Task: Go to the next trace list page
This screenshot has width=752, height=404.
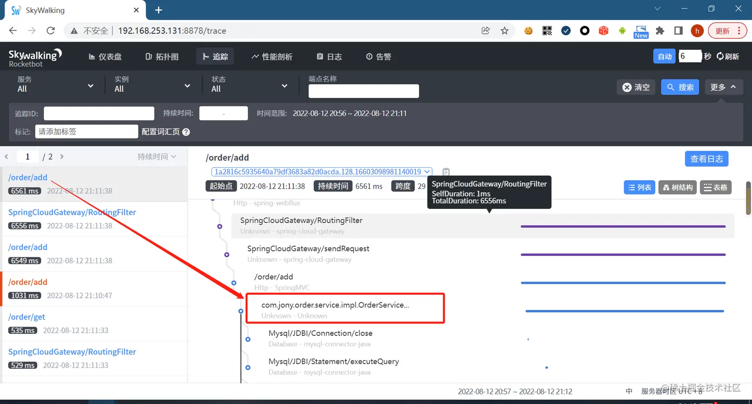Action: click(x=62, y=157)
